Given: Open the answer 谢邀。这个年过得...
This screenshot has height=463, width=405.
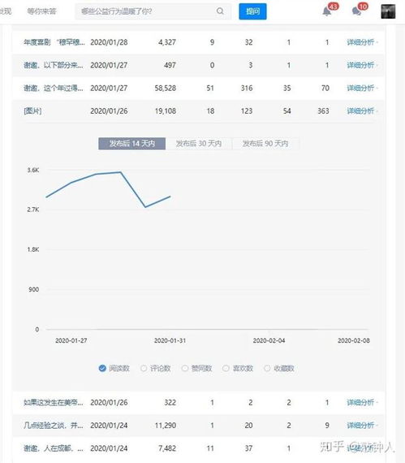Looking at the screenshot, I should click(x=54, y=88).
